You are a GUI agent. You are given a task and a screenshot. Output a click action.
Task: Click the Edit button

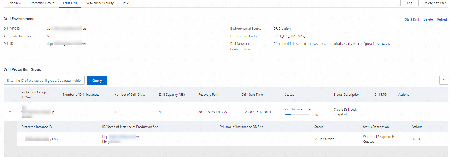[409, 3]
